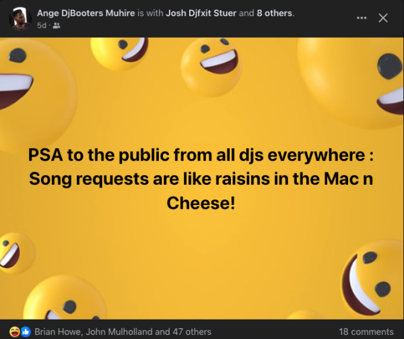Click the PSA song requests post text
Viewport: 404px width, 339px height.
pos(201,177)
